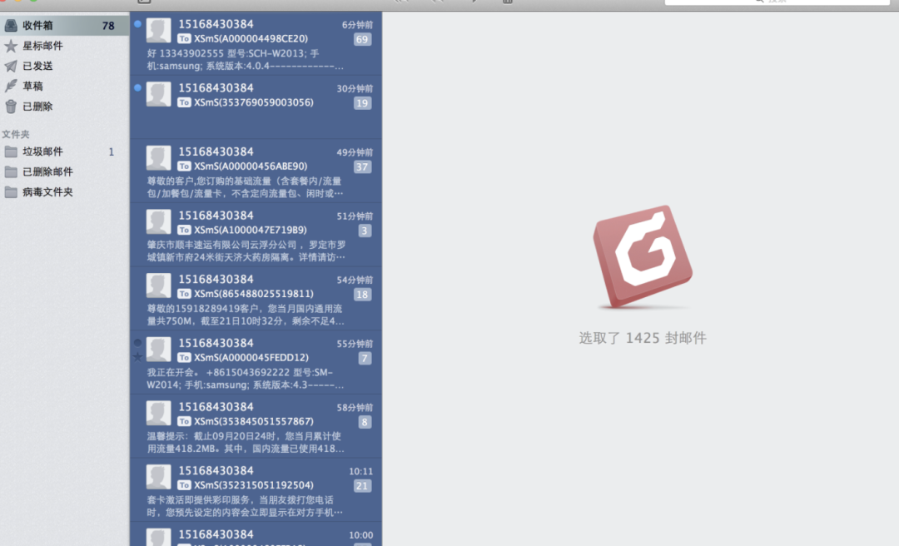
Task: Click thread count badge 37
Action: (x=362, y=167)
